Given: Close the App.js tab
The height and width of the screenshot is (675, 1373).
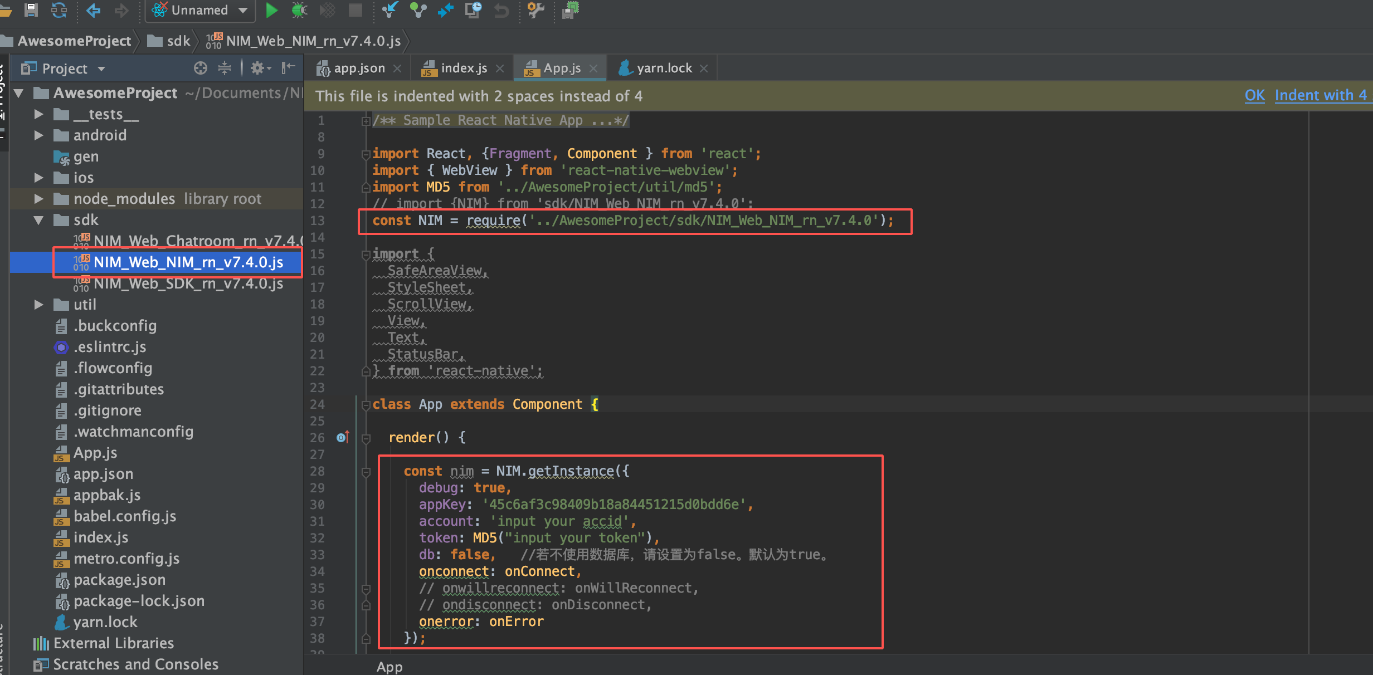Looking at the screenshot, I should pos(593,68).
